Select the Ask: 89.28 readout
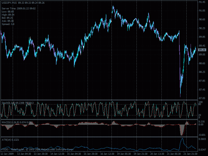The height and width of the screenshot is (156, 208). pos(8,21)
